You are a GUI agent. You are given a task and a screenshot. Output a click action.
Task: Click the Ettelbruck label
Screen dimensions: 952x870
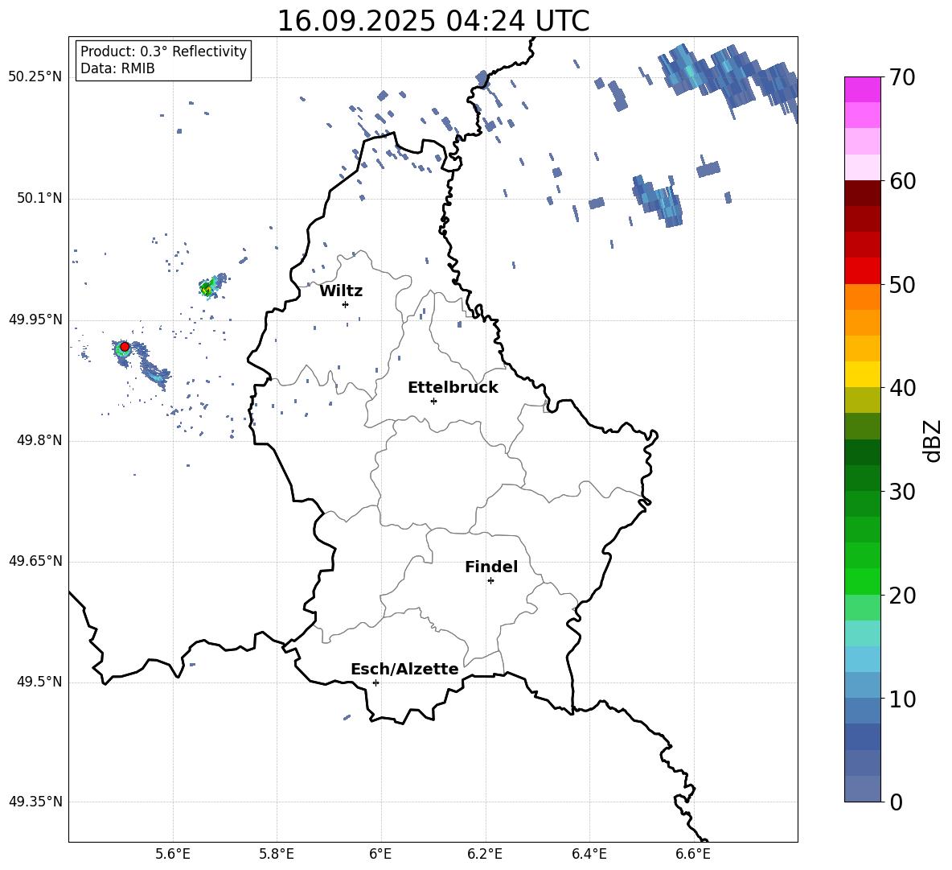click(453, 388)
